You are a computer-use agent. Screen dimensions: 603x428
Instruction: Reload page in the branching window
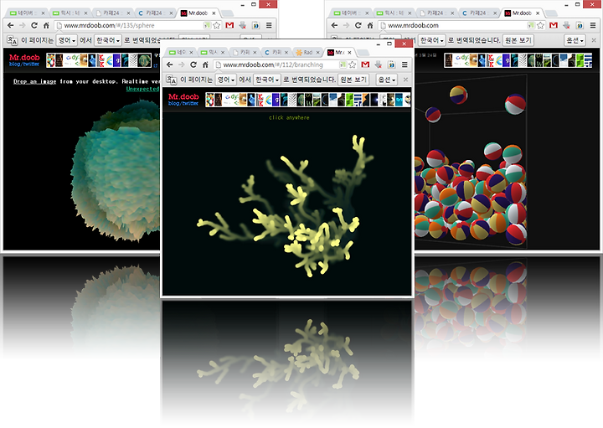pyautogui.click(x=193, y=64)
